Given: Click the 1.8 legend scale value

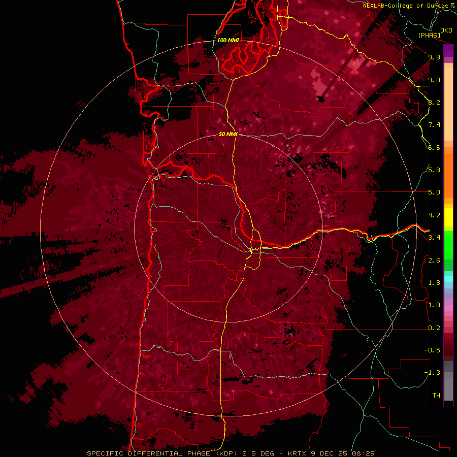Looking at the screenshot, I should pyautogui.click(x=434, y=283).
